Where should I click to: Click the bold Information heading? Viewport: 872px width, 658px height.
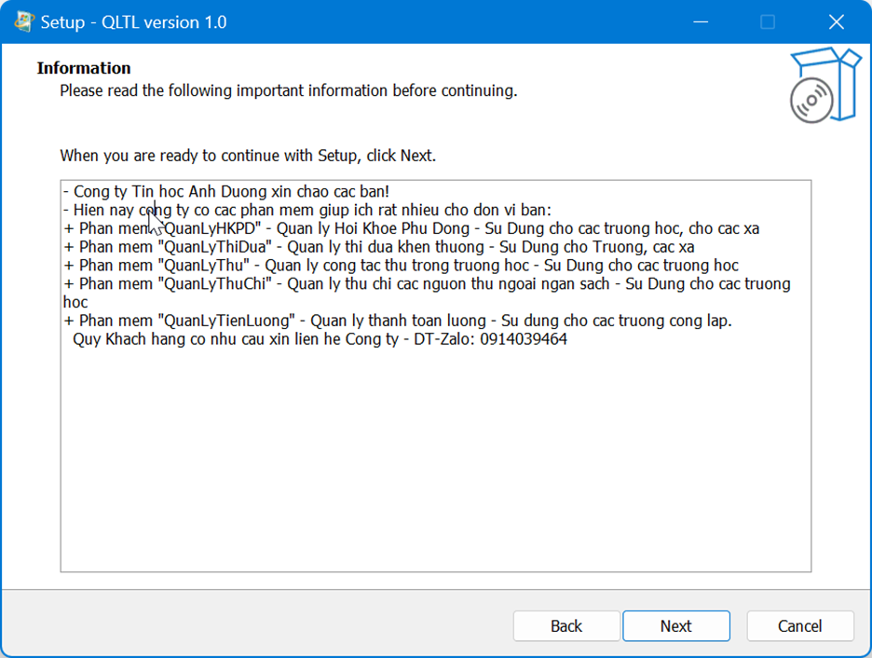[x=84, y=68]
